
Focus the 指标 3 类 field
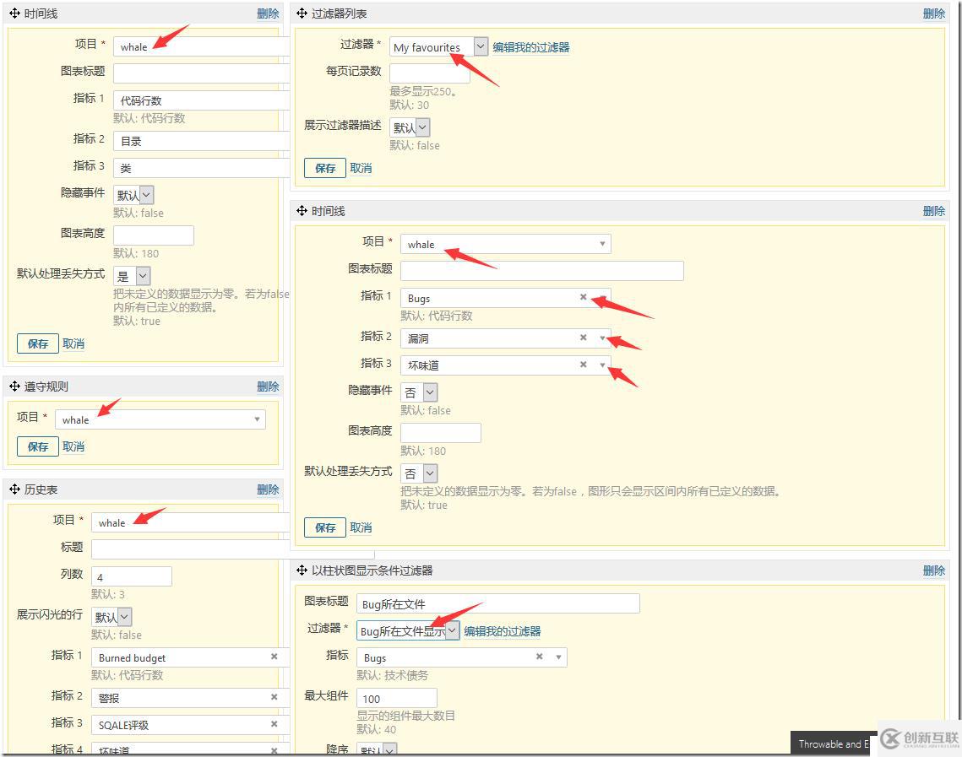point(201,168)
